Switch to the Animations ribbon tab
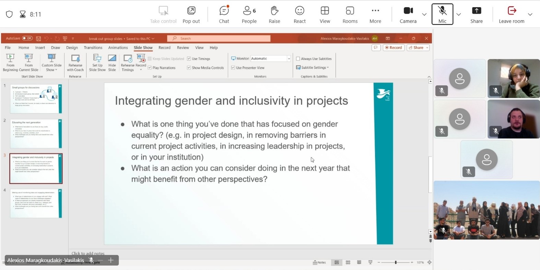The image size is (540, 270). pos(118,48)
